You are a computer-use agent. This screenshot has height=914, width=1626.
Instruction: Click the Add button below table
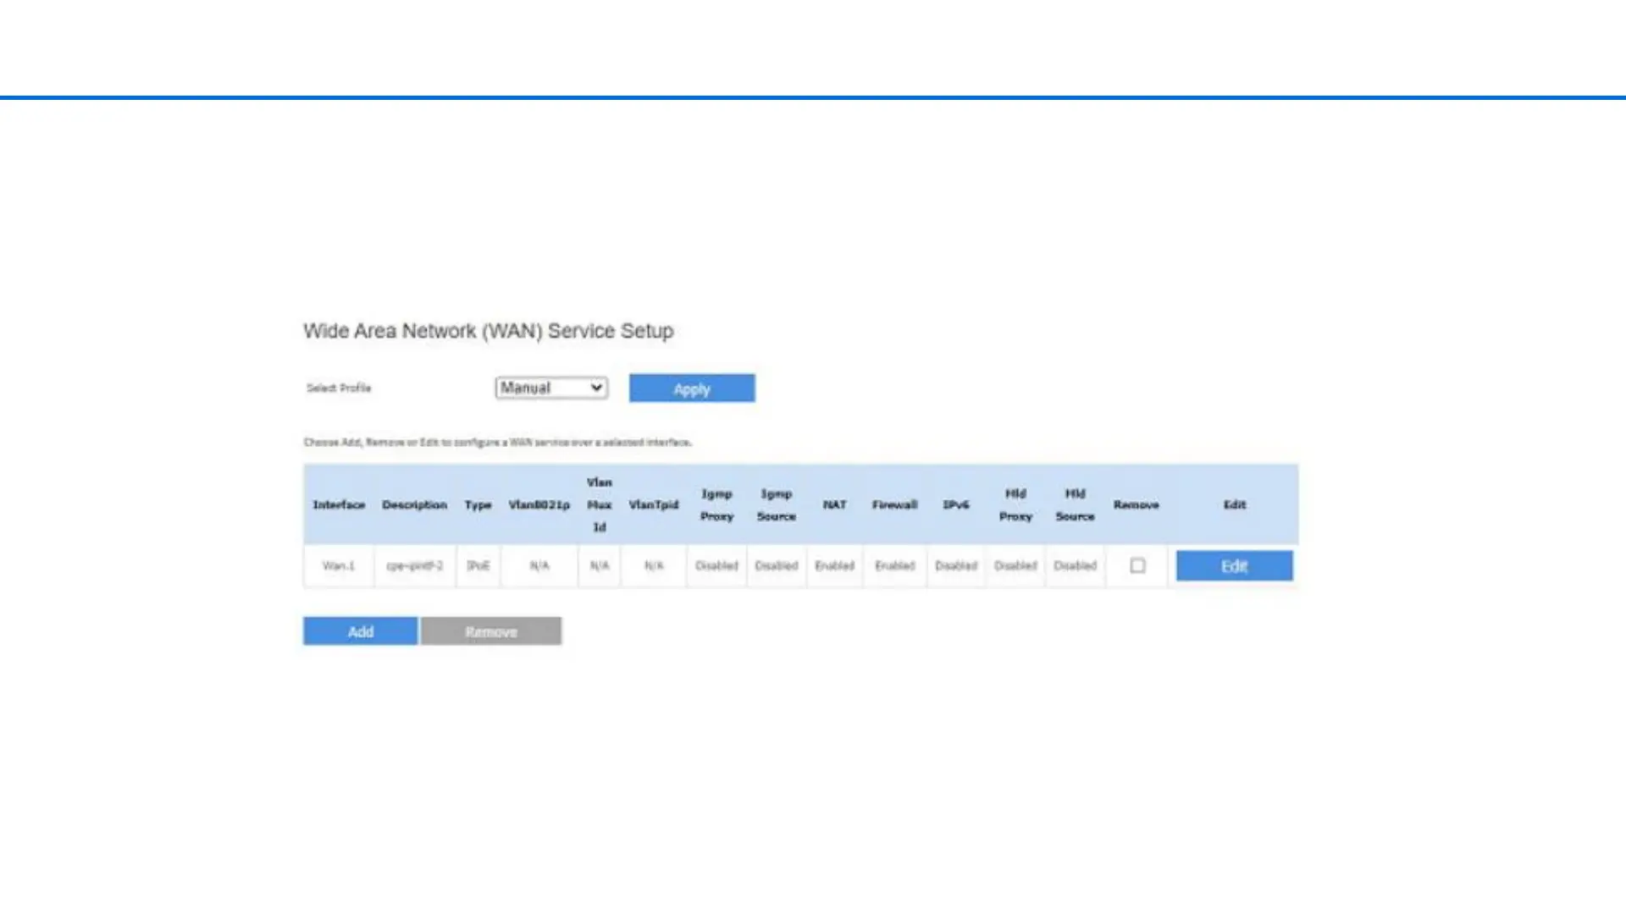pos(360,631)
